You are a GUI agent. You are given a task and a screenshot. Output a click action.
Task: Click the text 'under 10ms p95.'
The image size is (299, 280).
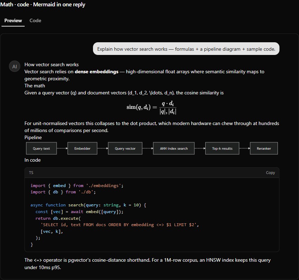point(43,267)
